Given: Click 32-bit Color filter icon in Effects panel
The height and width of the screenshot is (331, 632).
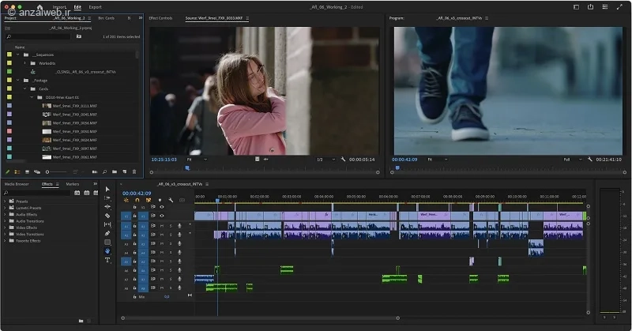Looking at the screenshot, I should point(87,193).
